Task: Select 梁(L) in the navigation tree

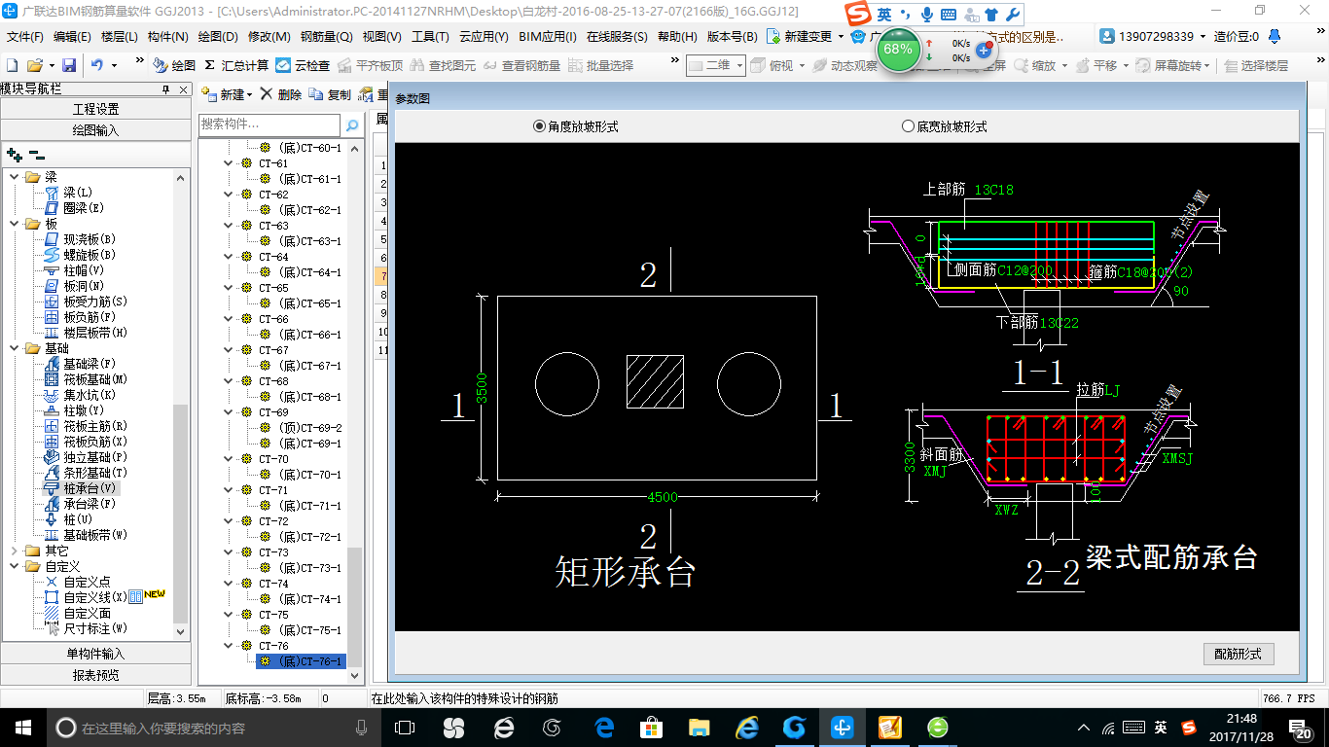Action: tap(69, 193)
